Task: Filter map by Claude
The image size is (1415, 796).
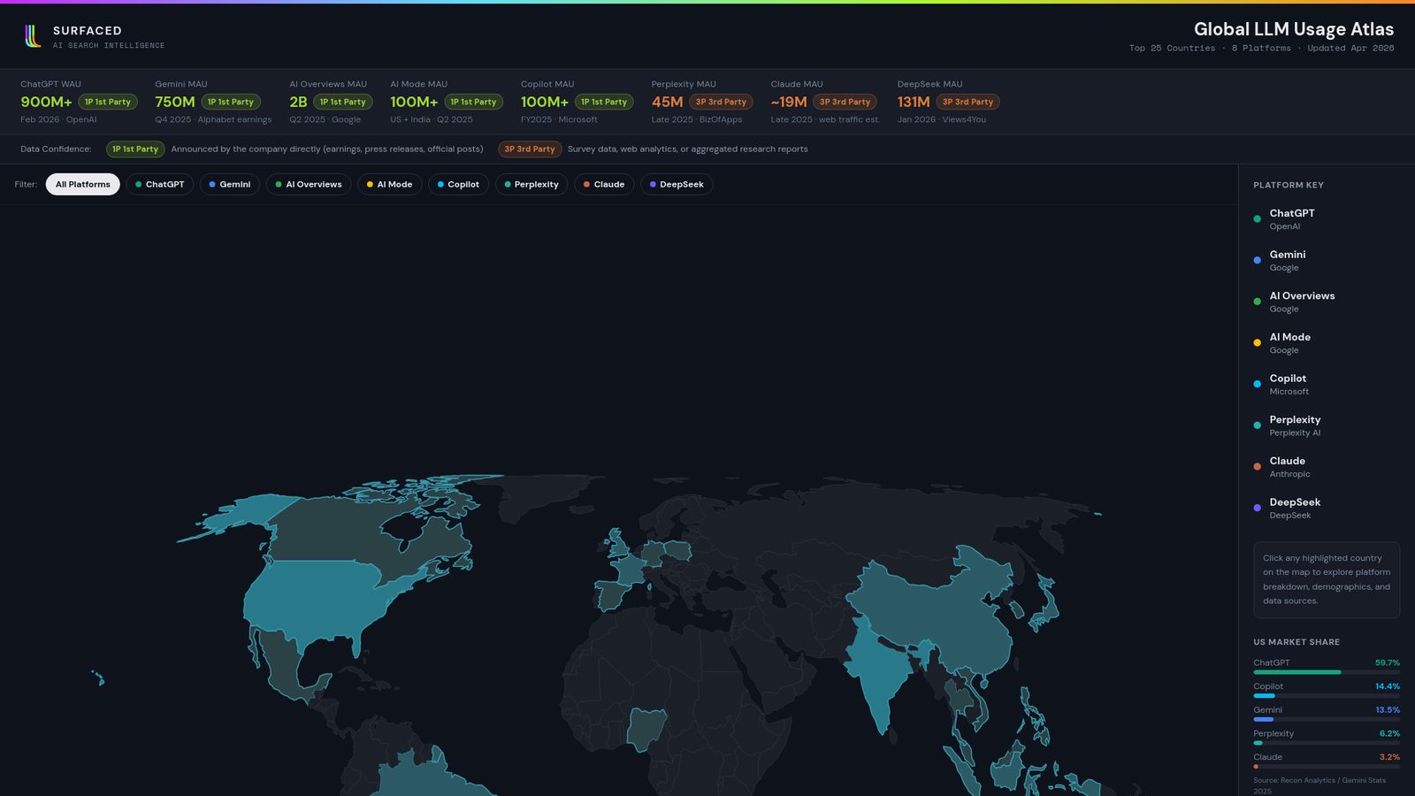Action: (604, 184)
